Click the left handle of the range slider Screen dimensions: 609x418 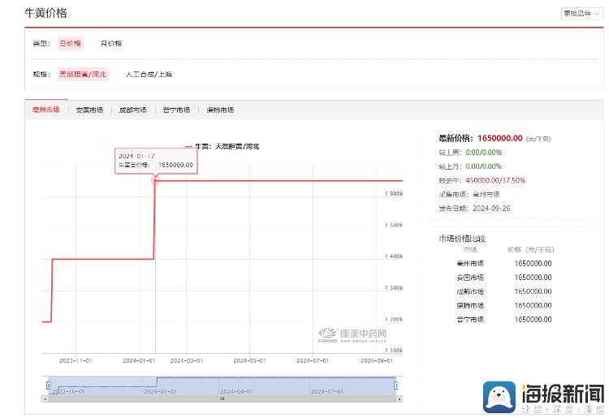click(x=49, y=385)
